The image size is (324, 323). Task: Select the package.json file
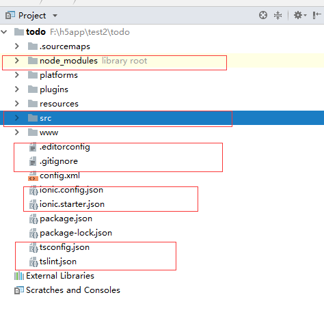[x=66, y=219]
